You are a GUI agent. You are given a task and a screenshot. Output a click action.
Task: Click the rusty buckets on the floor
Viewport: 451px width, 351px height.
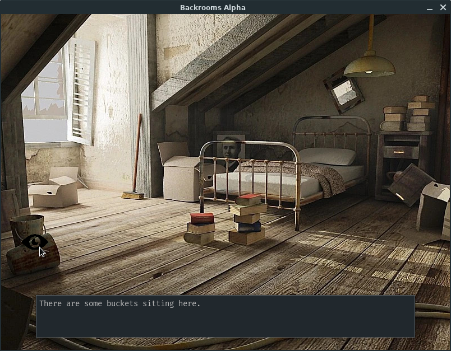32,244
